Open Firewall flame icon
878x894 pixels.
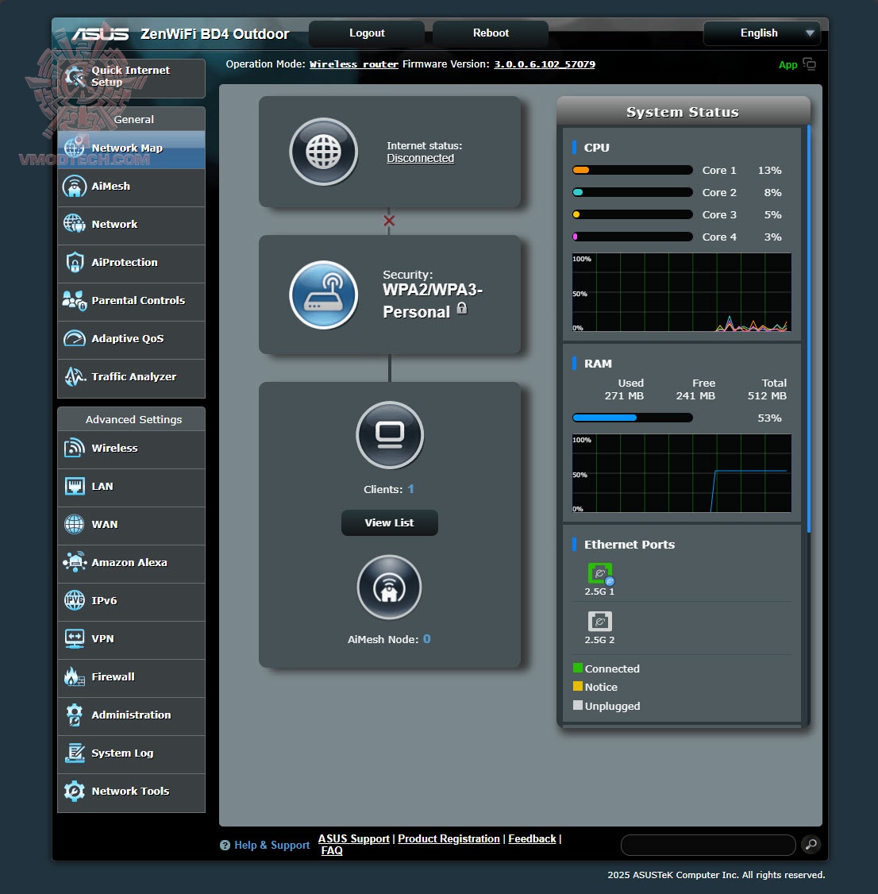point(75,676)
